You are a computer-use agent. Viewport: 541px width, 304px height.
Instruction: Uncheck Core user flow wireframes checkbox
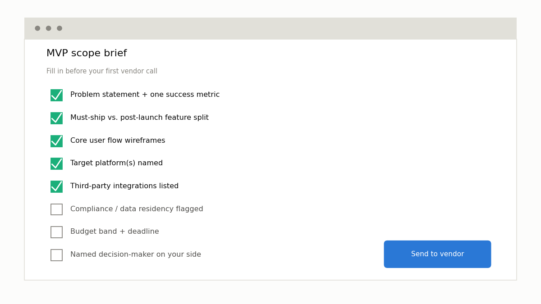click(x=56, y=141)
